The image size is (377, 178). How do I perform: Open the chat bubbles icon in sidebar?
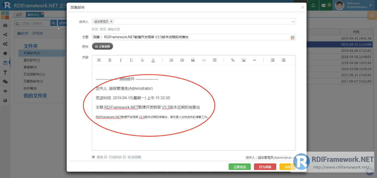5,82
